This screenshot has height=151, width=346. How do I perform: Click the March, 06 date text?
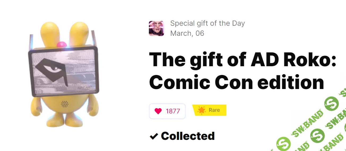tap(187, 33)
